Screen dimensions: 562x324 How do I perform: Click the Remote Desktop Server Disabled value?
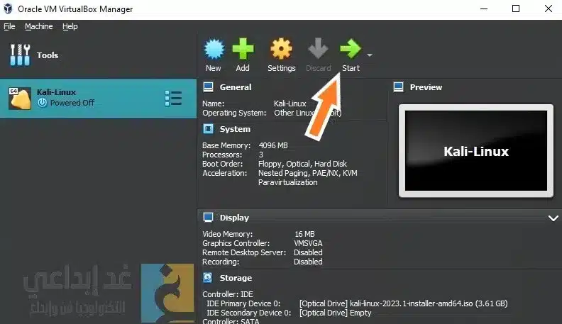pos(308,252)
